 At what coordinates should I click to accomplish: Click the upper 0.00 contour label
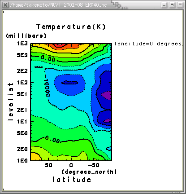48,58
